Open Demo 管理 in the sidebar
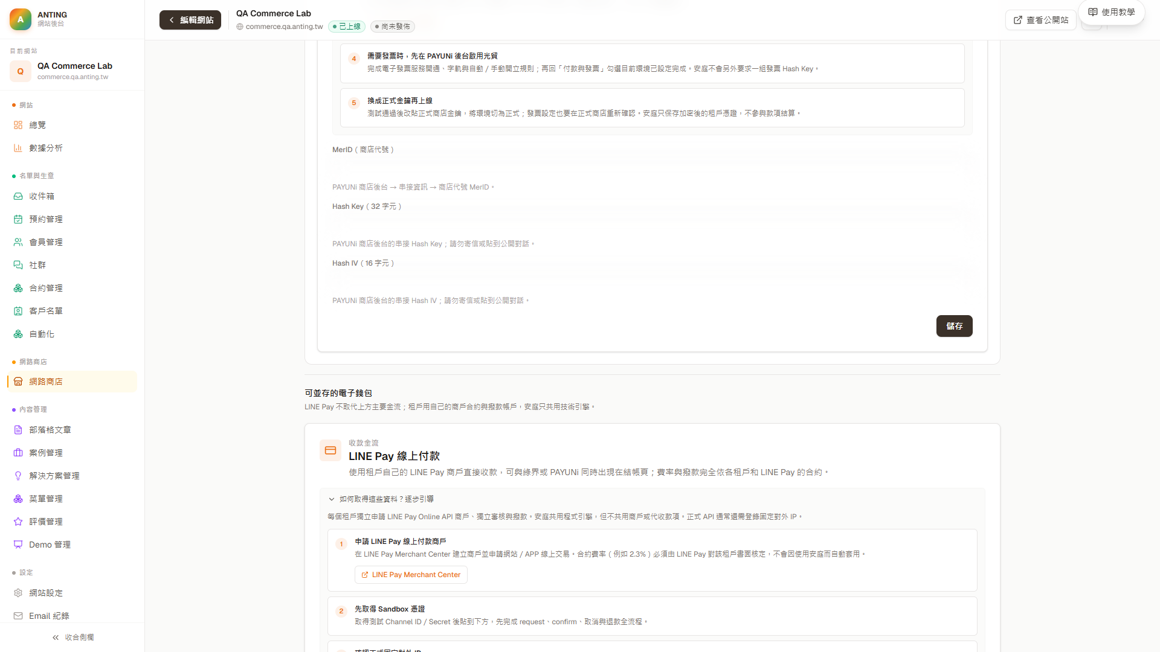 pos(72,545)
